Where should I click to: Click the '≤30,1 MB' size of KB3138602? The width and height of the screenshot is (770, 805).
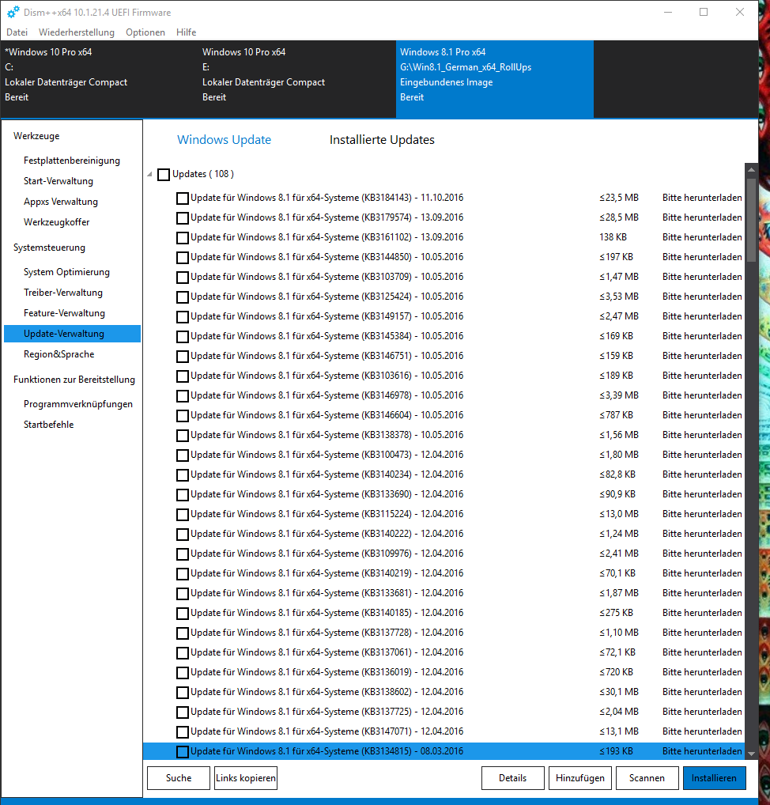[x=619, y=692]
